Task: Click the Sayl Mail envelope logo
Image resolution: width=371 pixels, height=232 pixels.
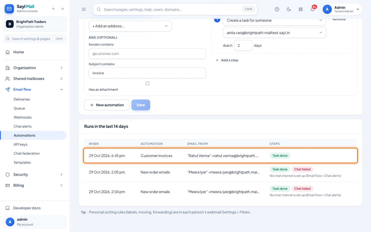Action: tap(9, 9)
